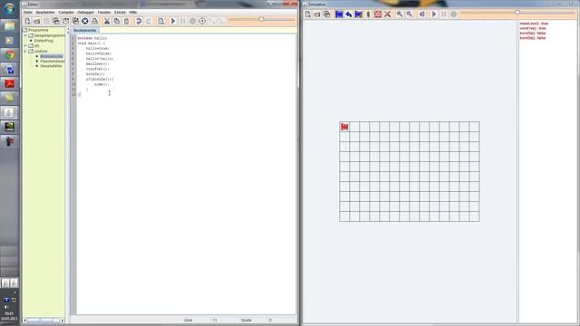
Task: Select the Neuebefehle program in tree
Action: (x=51, y=66)
